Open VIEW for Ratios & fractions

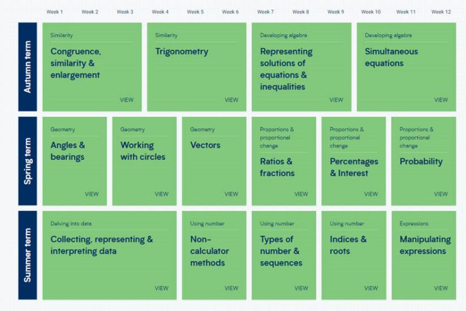pyautogui.click(x=301, y=194)
